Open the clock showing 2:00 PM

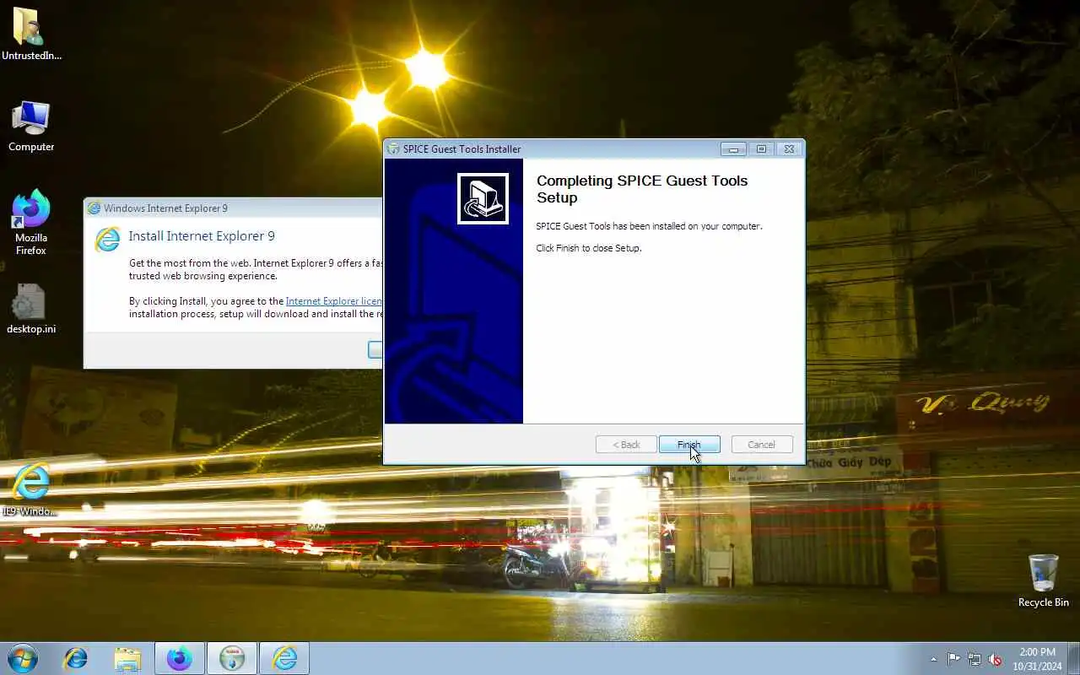[1037, 659]
